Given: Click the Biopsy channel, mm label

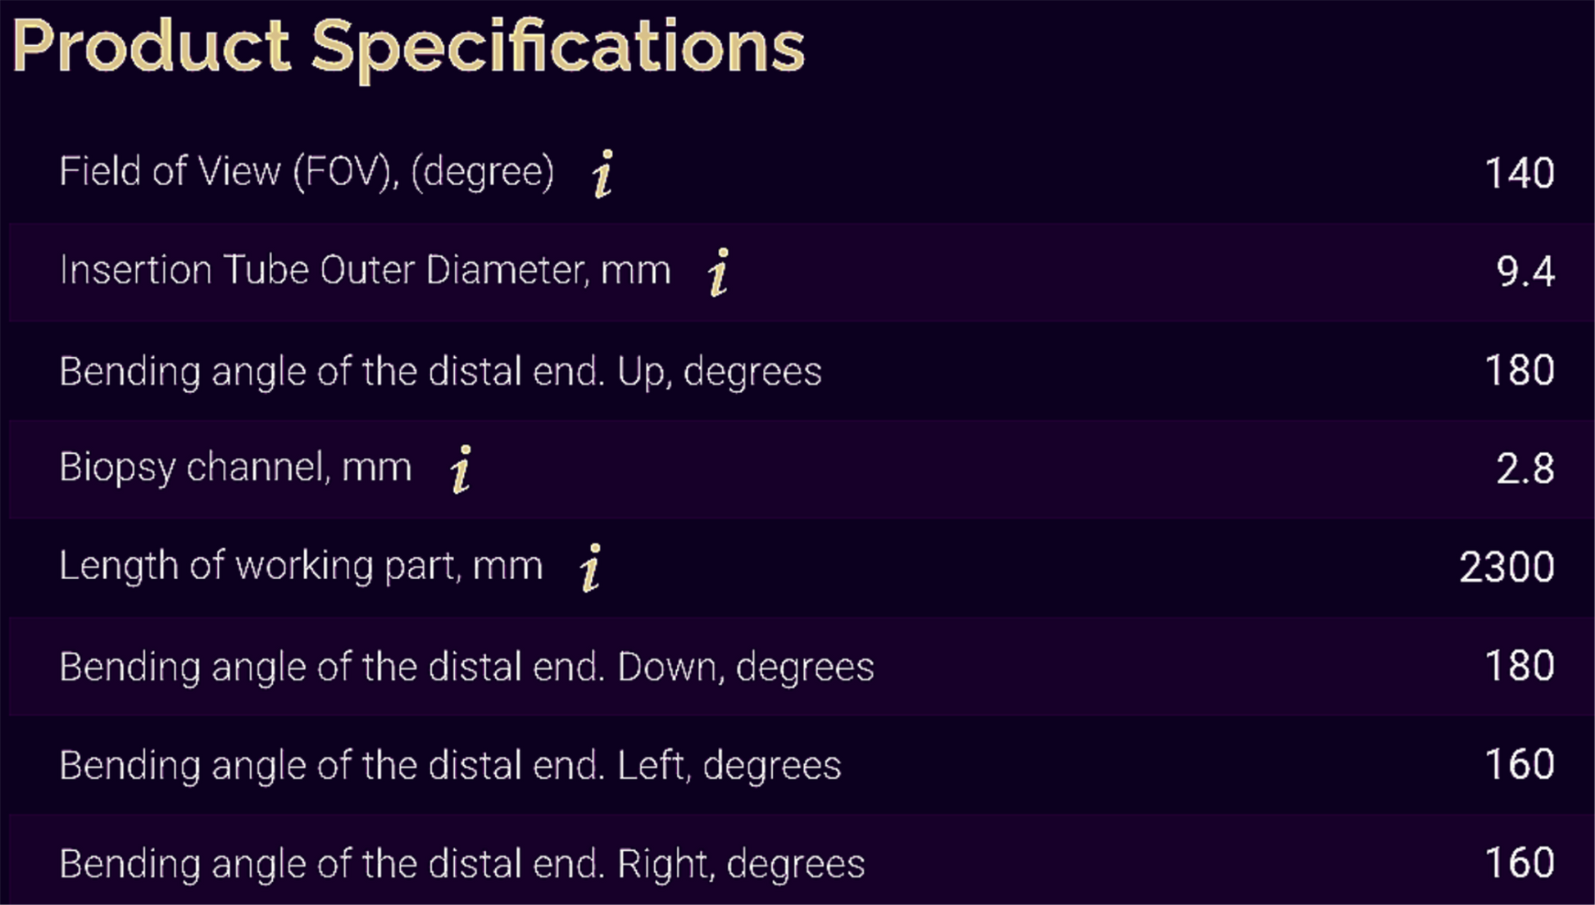Looking at the screenshot, I should coord(235,468).
